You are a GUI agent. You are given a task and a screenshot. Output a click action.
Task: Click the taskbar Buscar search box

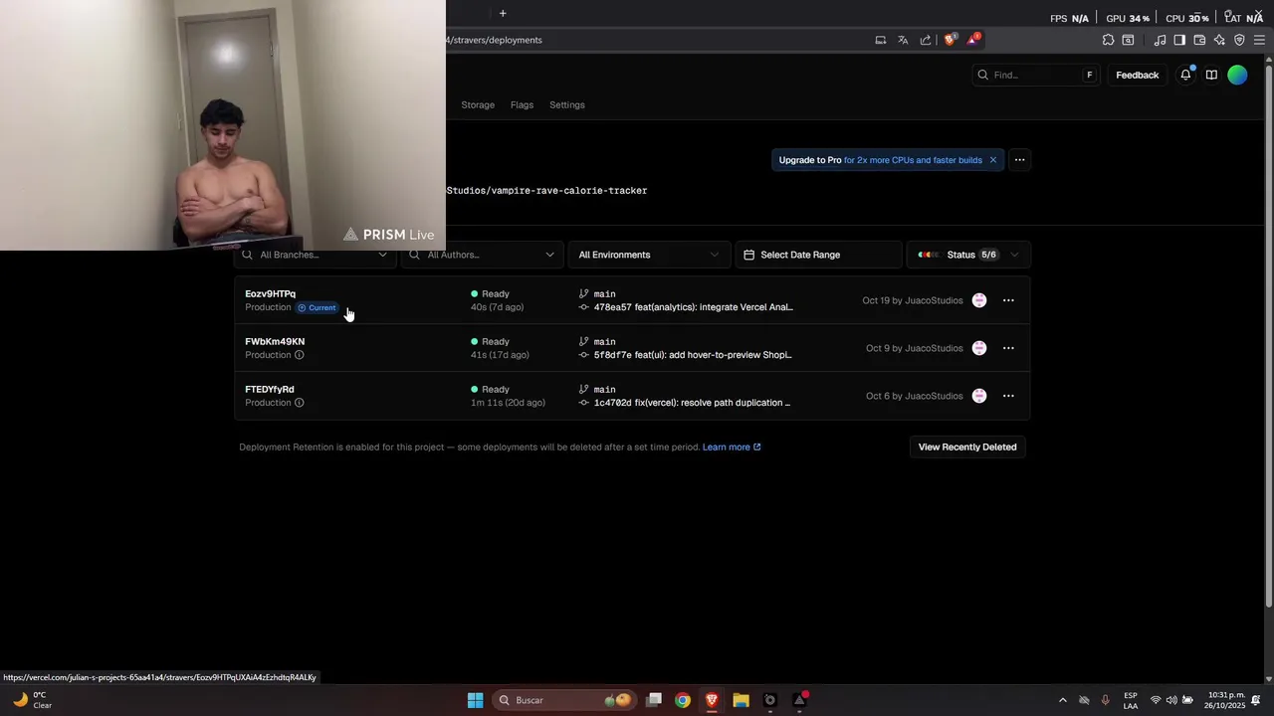564,700
